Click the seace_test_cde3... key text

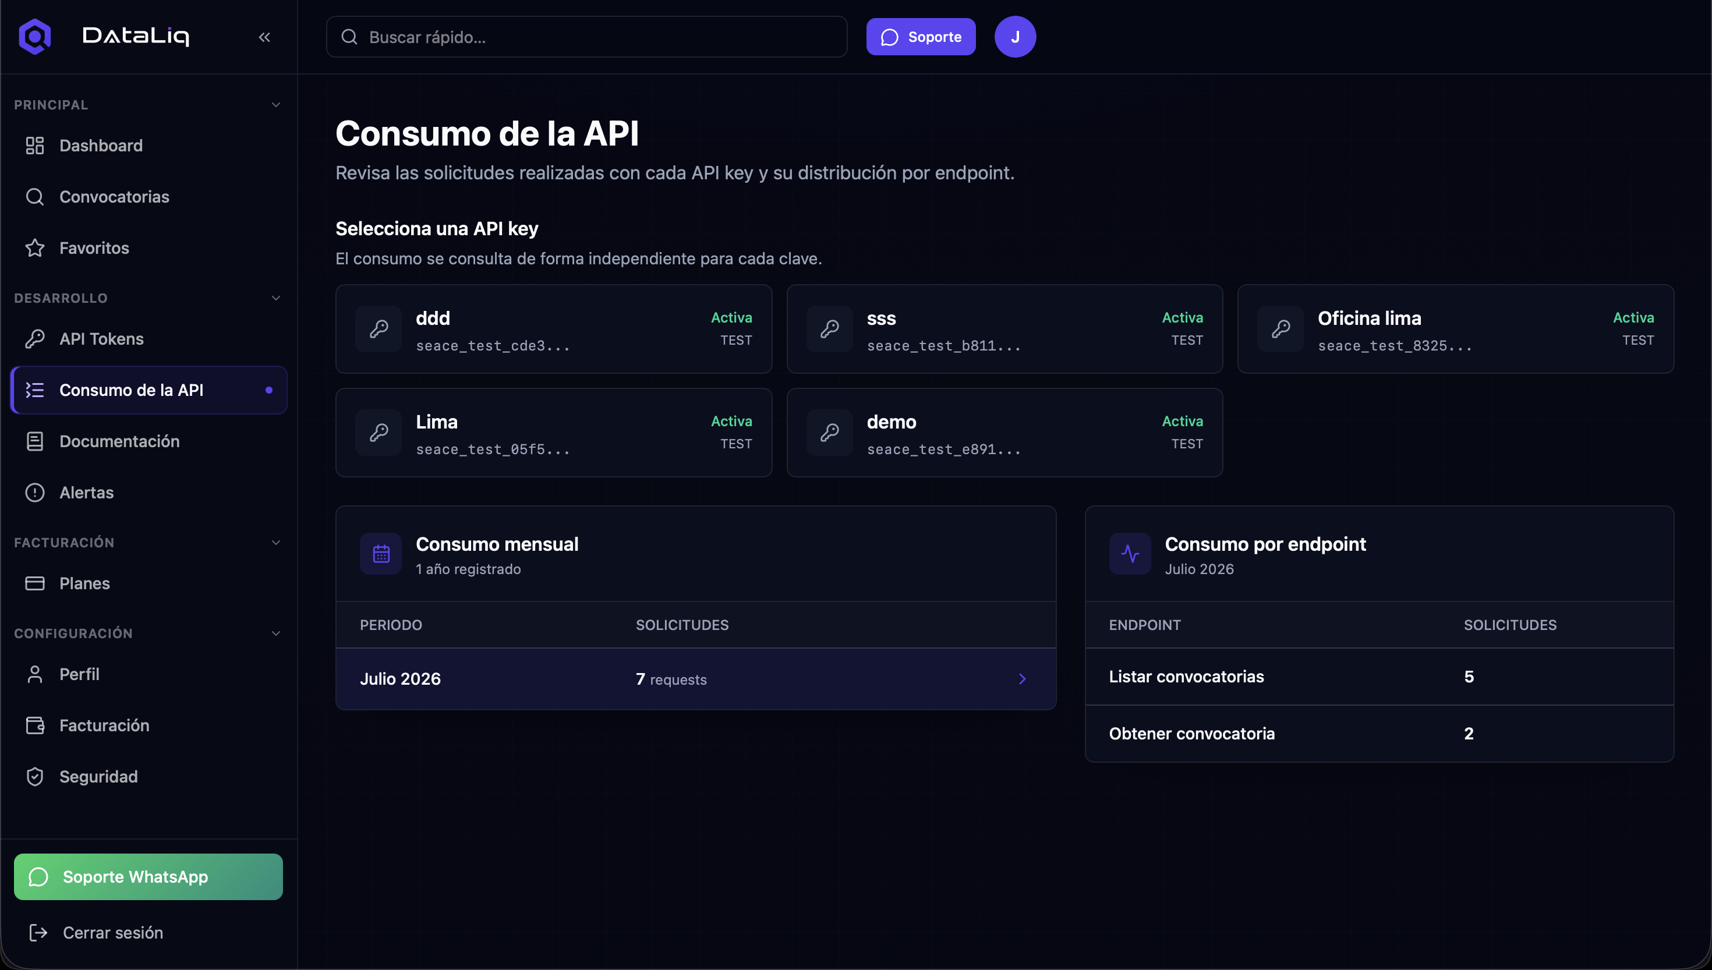tap(493, 346)
